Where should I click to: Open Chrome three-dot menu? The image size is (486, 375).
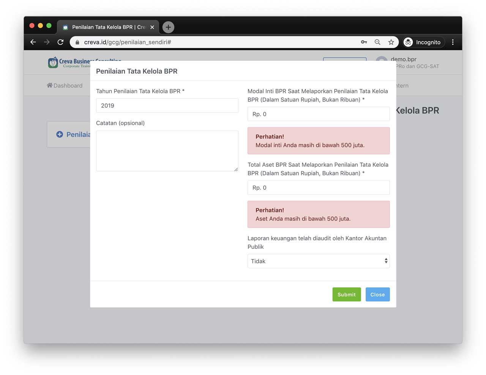coord(453,42)
